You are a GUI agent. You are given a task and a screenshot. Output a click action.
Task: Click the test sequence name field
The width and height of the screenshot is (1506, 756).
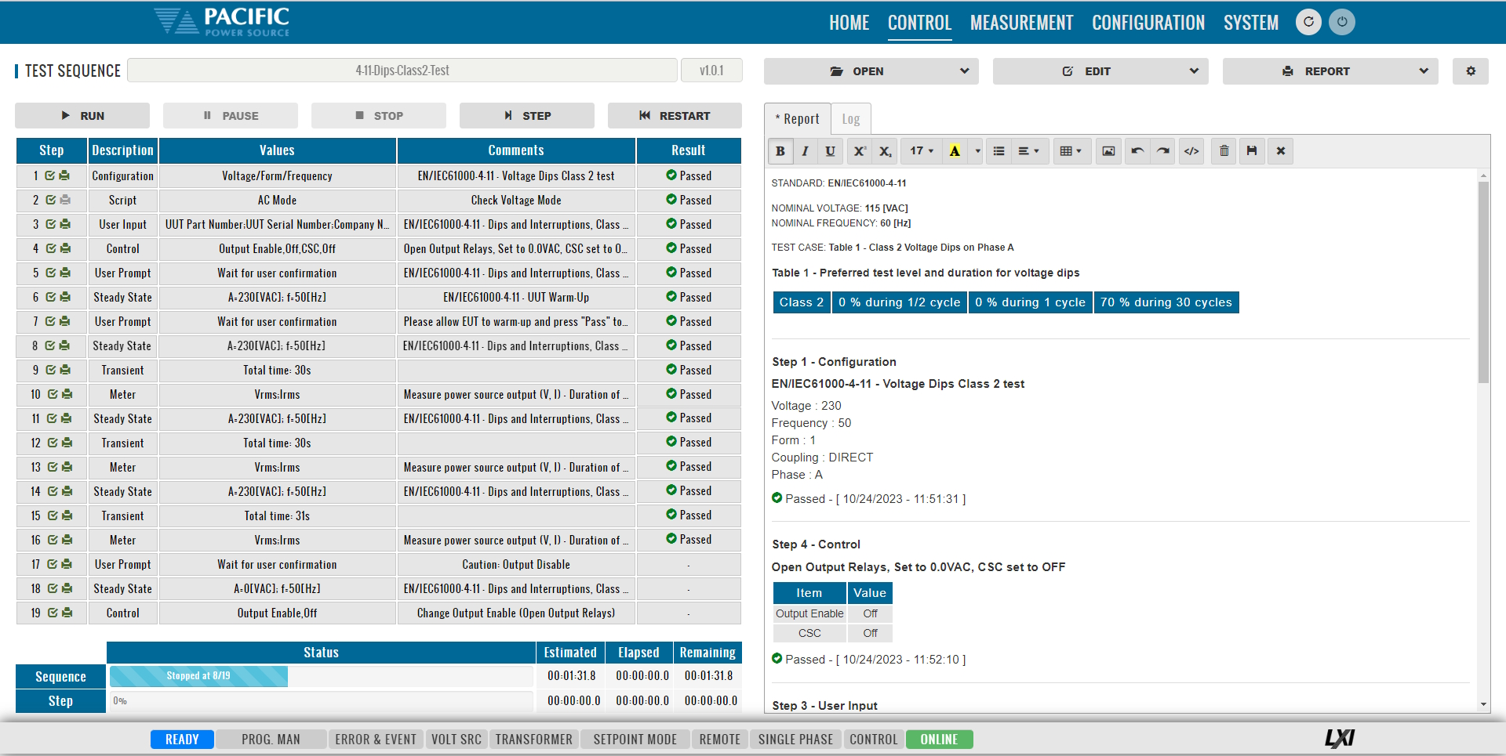coord(402,71)
